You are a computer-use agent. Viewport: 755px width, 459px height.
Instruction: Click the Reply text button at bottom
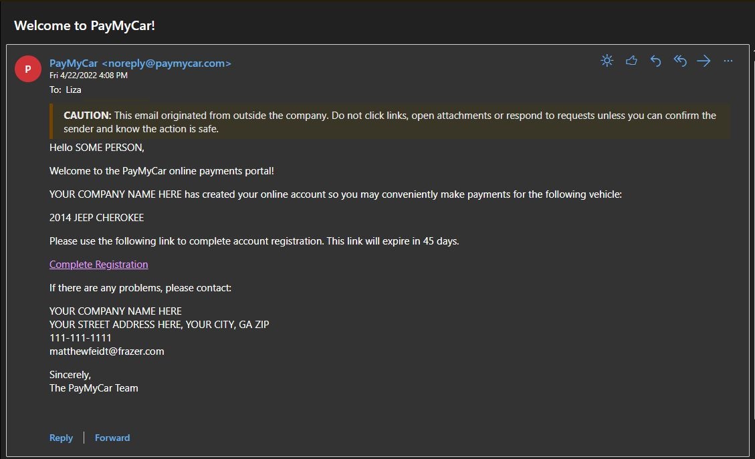(61, 438)
